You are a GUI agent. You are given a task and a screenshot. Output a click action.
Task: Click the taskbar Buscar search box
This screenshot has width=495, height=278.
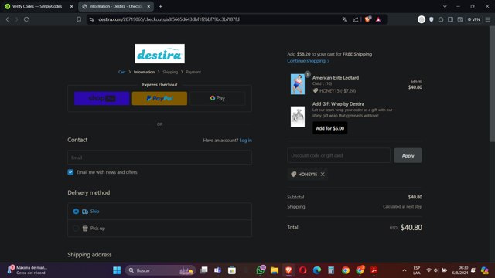click(160, 270)
